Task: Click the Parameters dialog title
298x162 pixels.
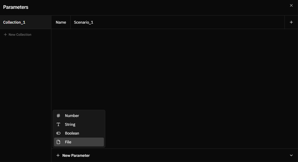Action: pyautogui.click(x=16, y=7)
